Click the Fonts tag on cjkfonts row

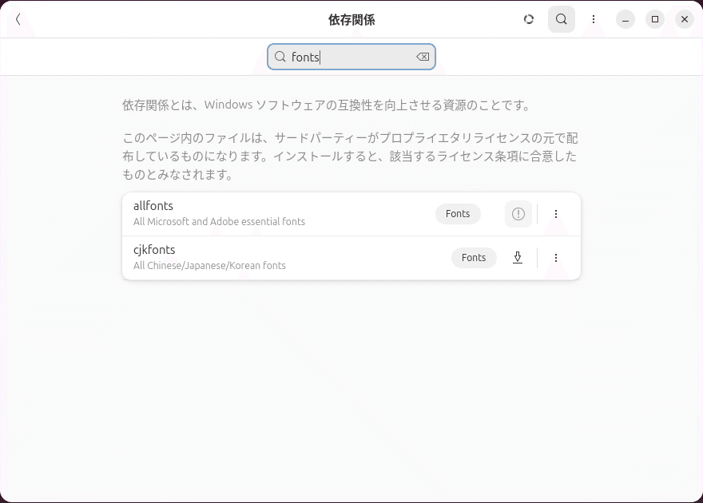coord(474,258)
